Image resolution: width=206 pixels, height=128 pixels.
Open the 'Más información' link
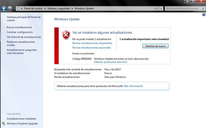[133, 86]
